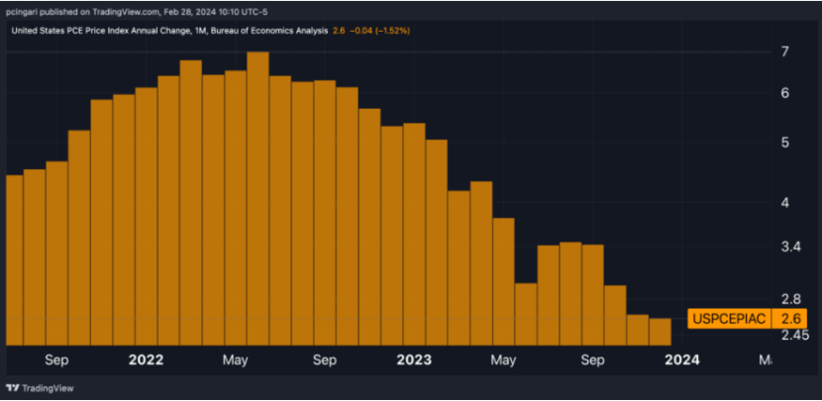This screenshot has width=822, height=401.
Task: Click the last, rightmost orange bar
Action: tap(660, 332)
